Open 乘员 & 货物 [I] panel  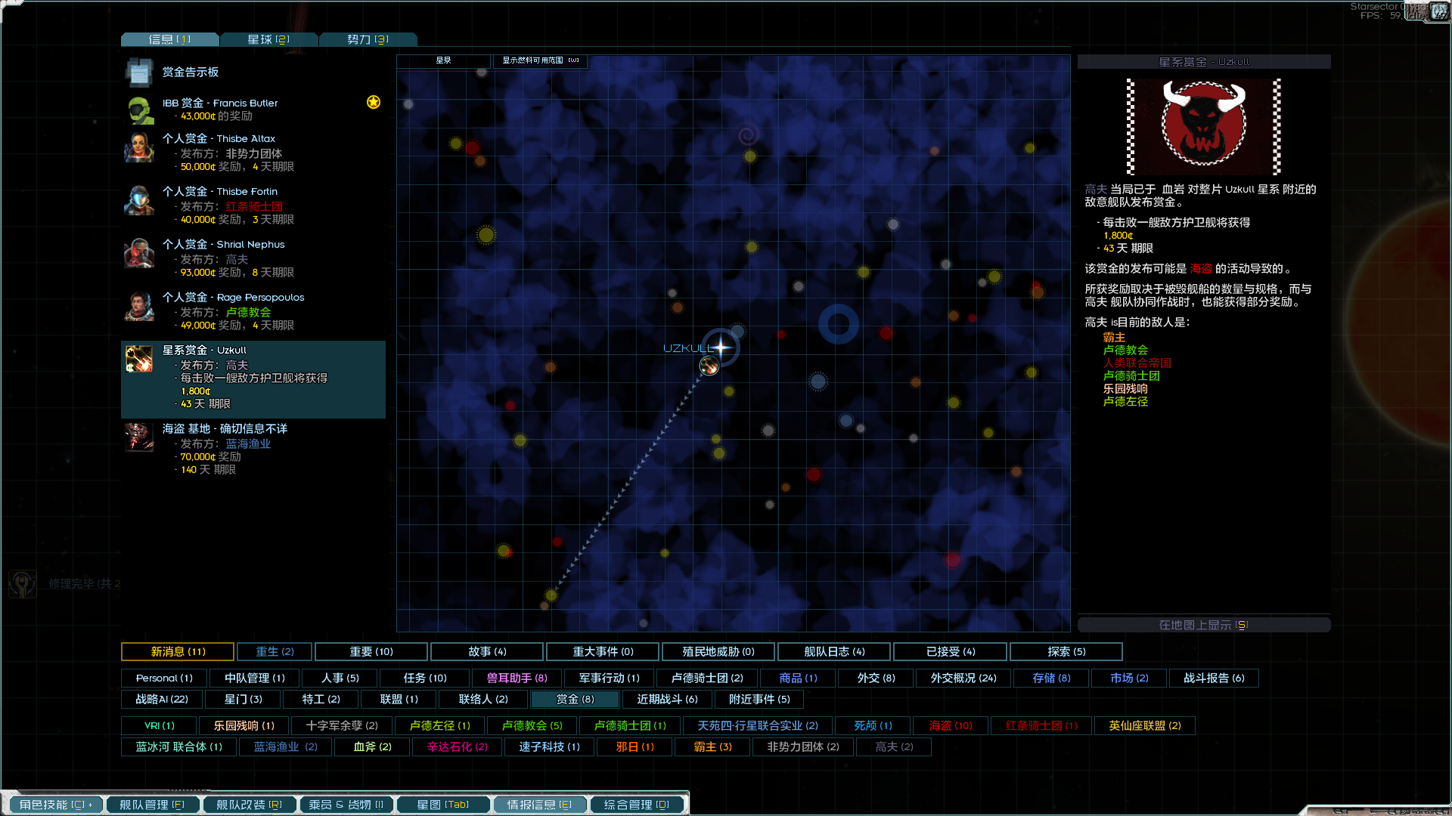(x=346, y=805)
